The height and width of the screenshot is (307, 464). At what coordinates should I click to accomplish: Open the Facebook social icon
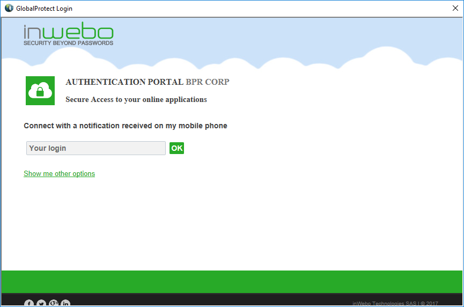point(29,303)
